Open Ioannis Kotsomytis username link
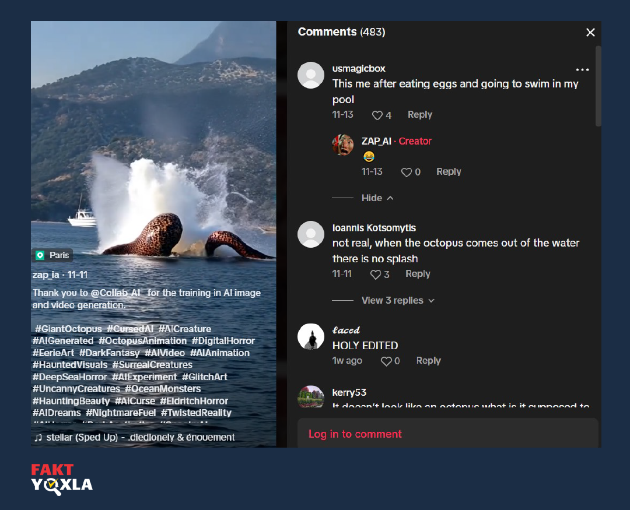 click(374, 228)
